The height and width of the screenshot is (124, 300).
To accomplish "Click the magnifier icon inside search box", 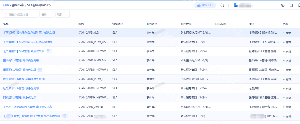I will tap(6, 14).
